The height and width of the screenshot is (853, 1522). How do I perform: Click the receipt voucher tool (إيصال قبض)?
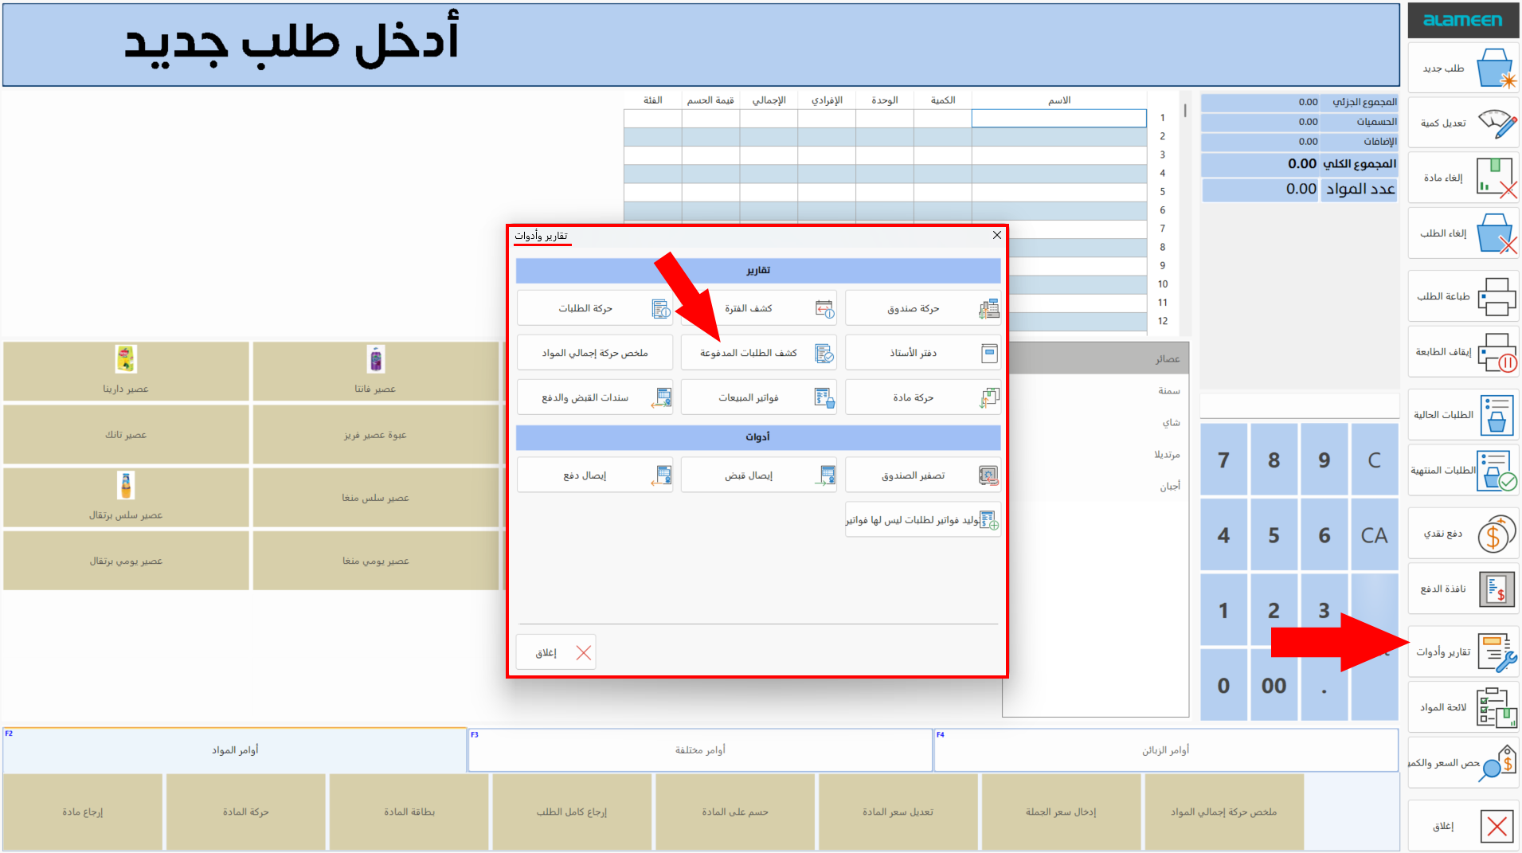pyautogui.click(x=758, y=475)
